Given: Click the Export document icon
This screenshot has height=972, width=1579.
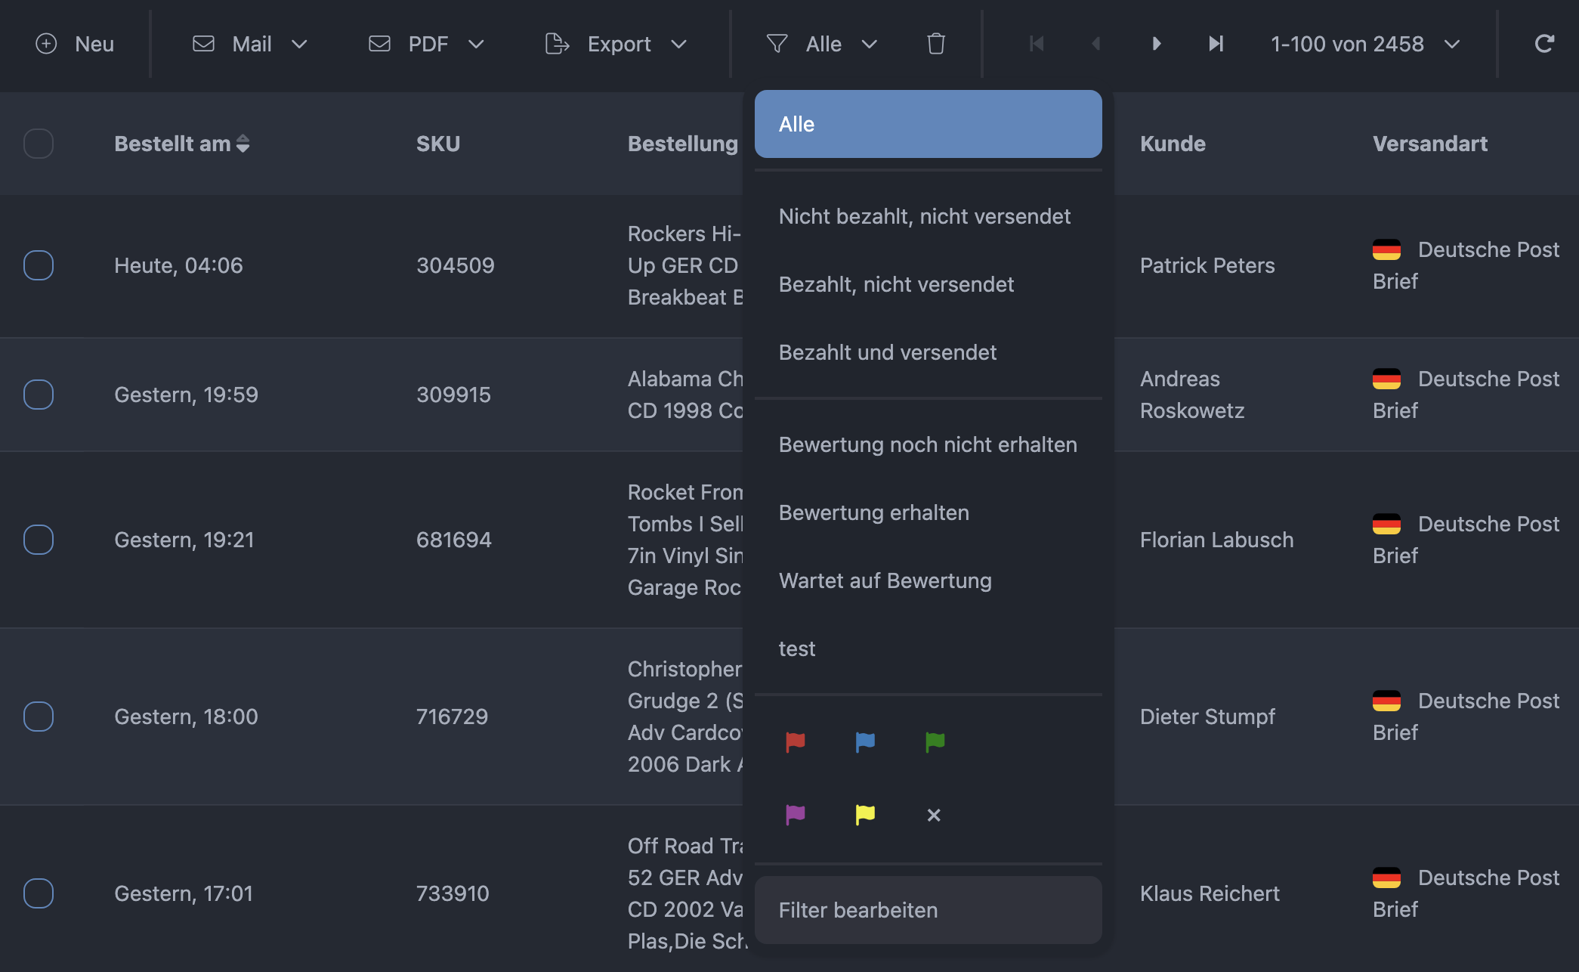Looking at the screenshot, I should pyautogui.click(x=557, y=44).
